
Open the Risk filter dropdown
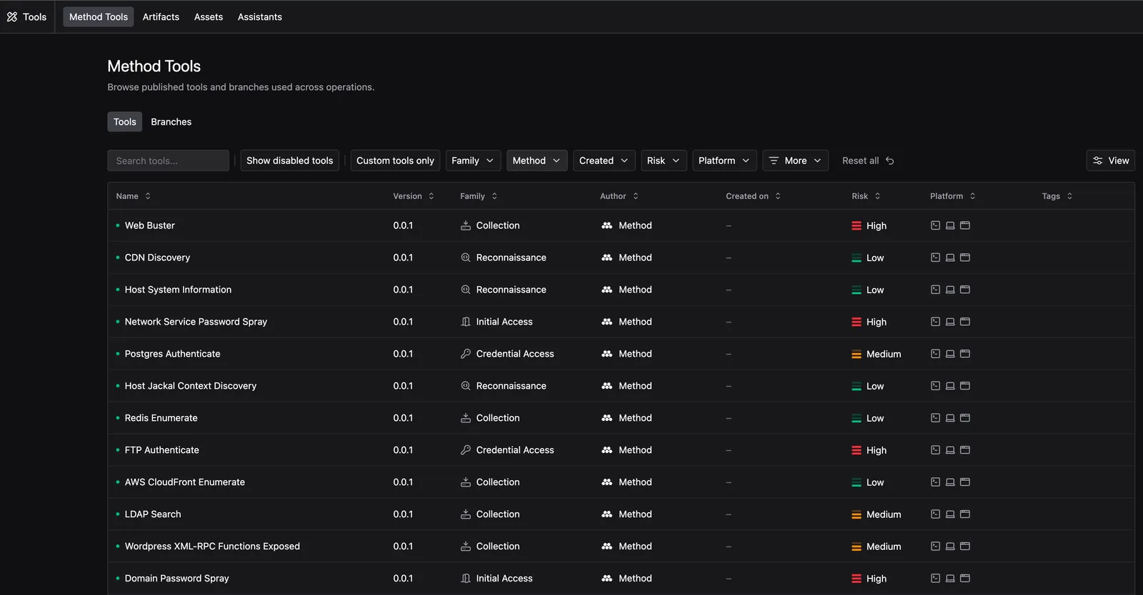point(664,161)
